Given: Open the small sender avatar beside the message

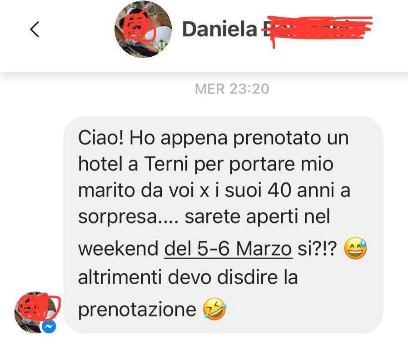Looking at the screenshot, I should [35, 312].
